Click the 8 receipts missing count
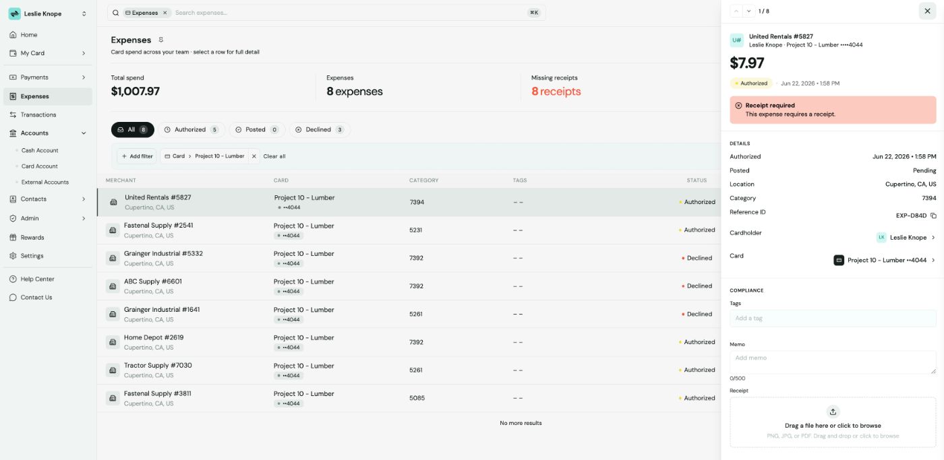944x460 pixels. 556,92
